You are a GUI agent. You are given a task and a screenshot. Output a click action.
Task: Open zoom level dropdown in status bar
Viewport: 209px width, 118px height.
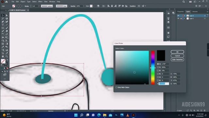click(x=8, y=111)
